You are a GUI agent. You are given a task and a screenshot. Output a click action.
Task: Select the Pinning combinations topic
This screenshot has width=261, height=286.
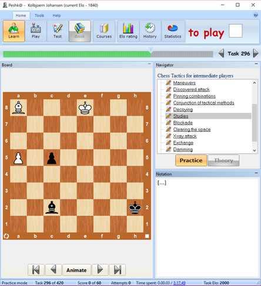(194, 96)
